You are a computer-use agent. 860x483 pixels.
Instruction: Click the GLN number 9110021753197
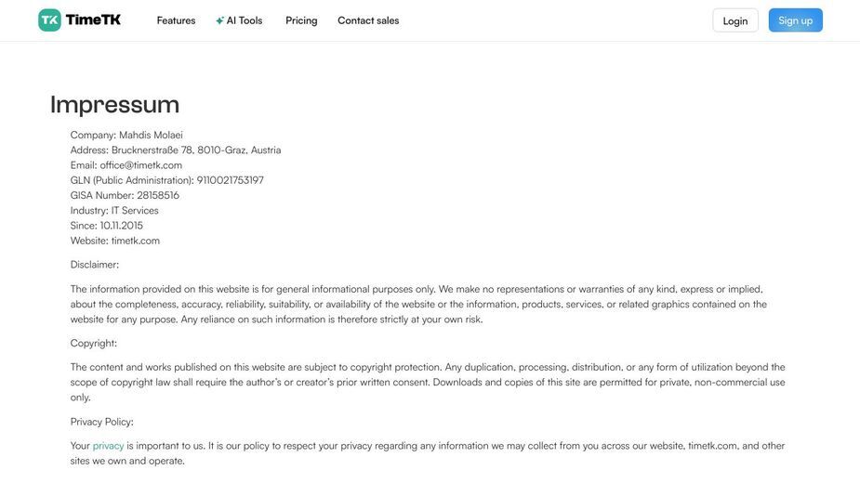231,180
